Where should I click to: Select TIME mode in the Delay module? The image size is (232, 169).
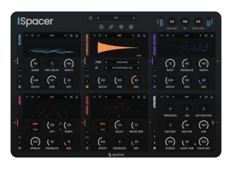35,129
